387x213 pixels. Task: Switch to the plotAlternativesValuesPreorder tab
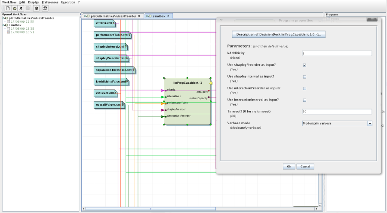113,16
